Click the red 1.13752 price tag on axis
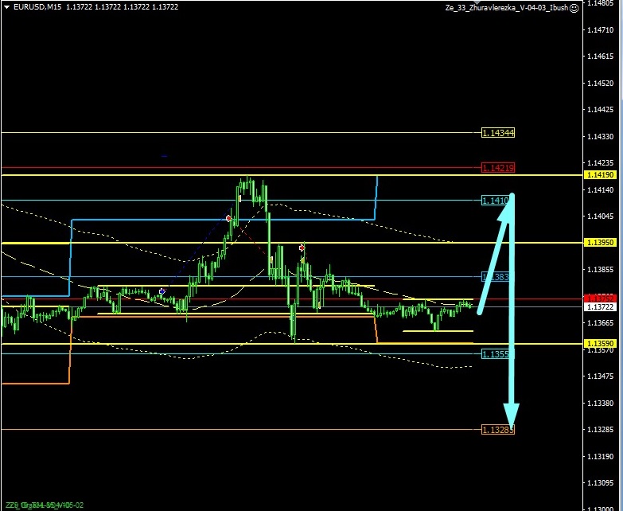This screenshot has width=623, height=511. click(600, 298)
